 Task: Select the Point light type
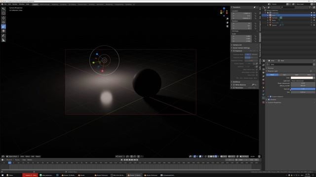click(x=272, y=75)
